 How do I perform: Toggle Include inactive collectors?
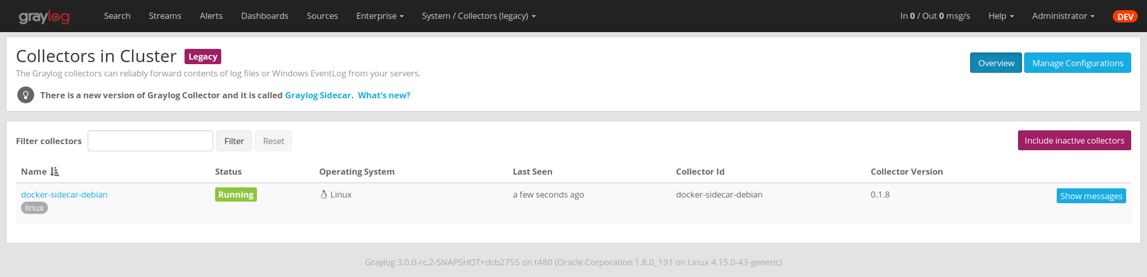click(1074, 141)
